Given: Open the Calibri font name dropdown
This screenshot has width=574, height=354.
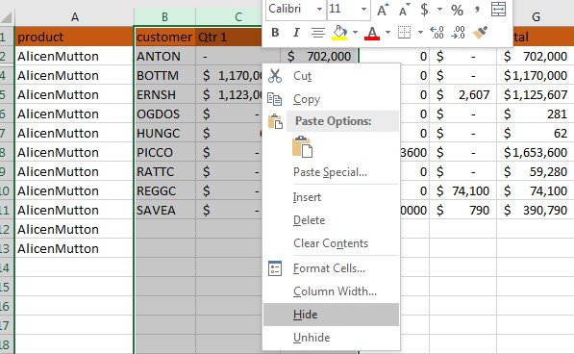Looking at the screenshot, I should click(x=319, y=9).
